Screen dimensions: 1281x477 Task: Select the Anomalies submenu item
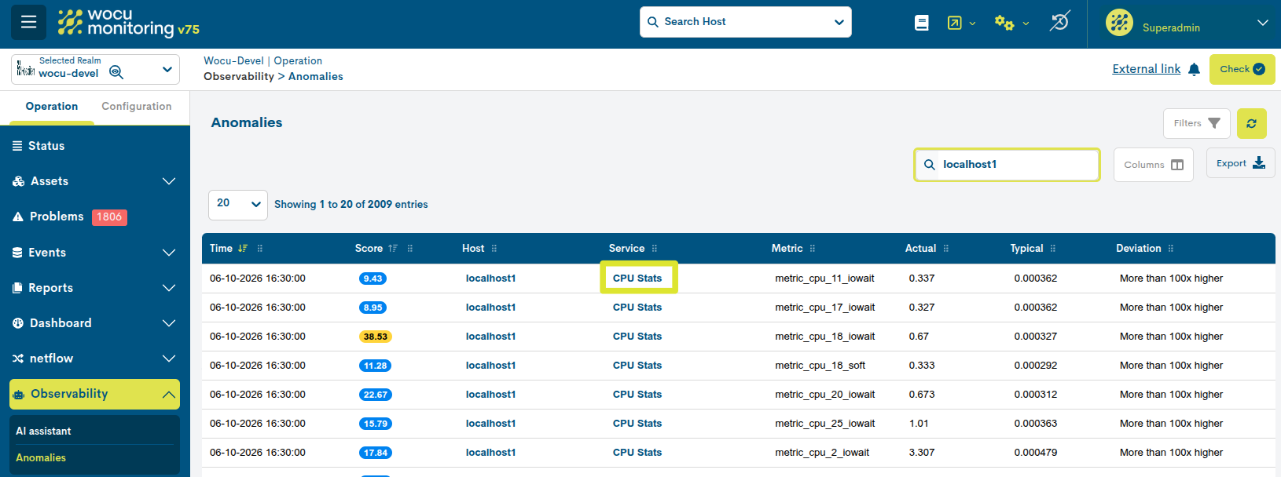point(41,458)
